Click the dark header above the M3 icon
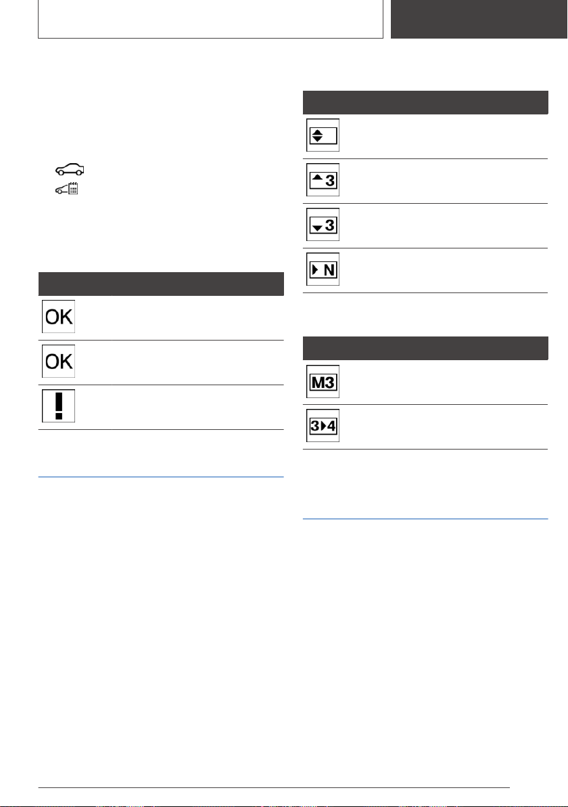Viewport: 568px width, 807px height. pos(425,349)
